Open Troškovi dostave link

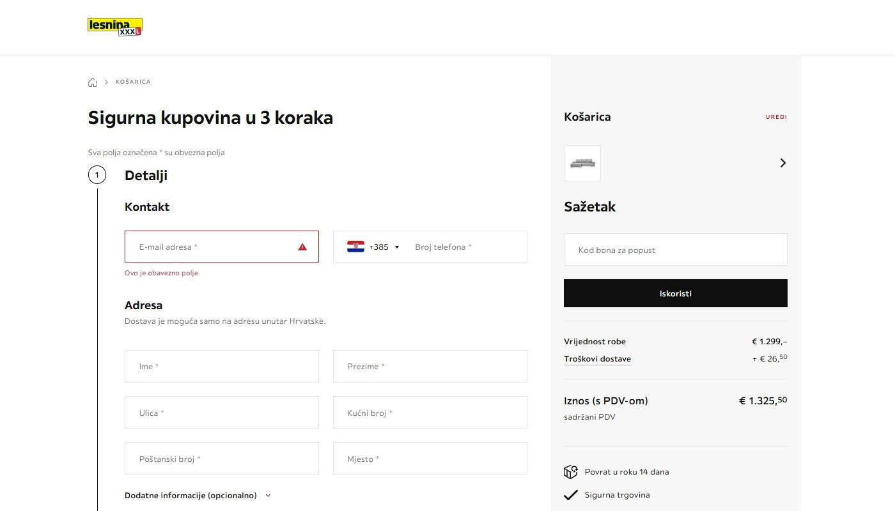click(x=597, y=359)
